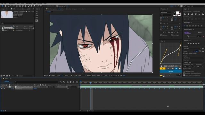
Task: Open the preview Resolution Auto dropdown
Action: tap(200, 66)
